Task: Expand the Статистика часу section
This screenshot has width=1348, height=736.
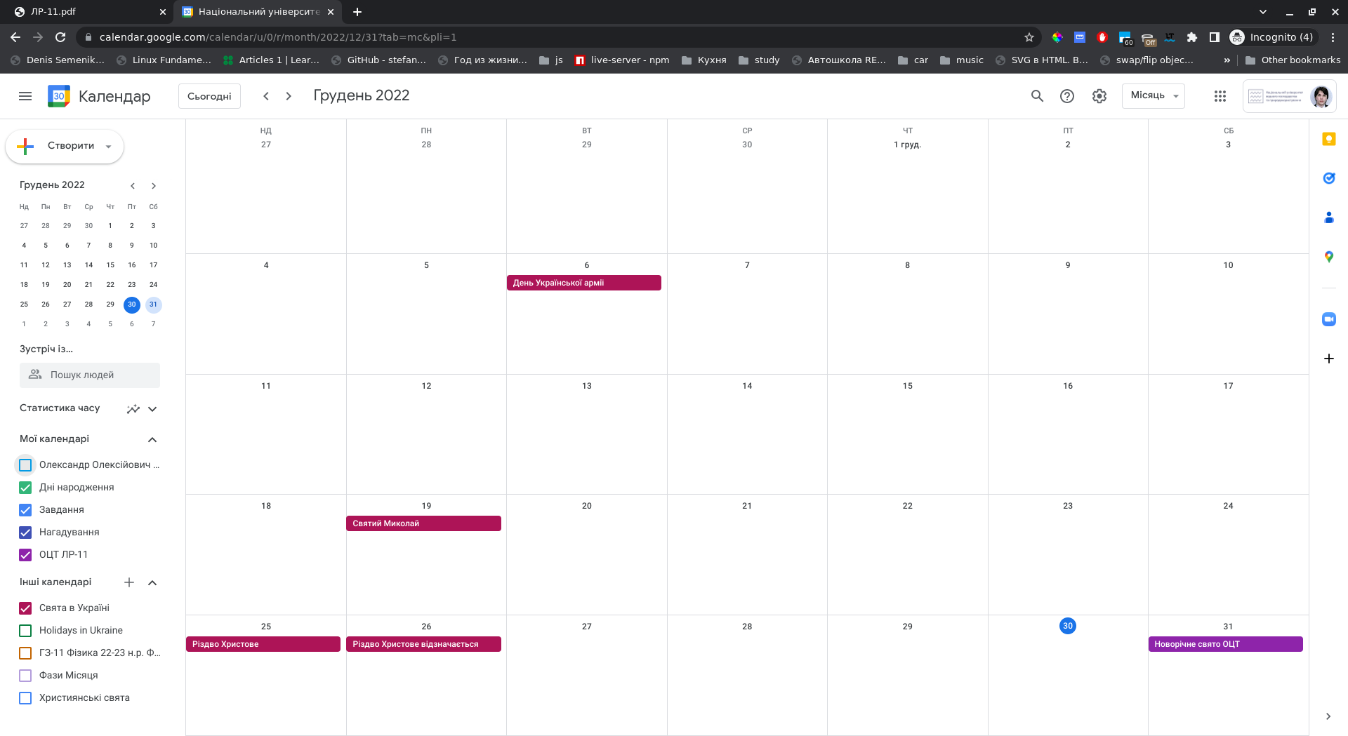Action: click(152, 408)
